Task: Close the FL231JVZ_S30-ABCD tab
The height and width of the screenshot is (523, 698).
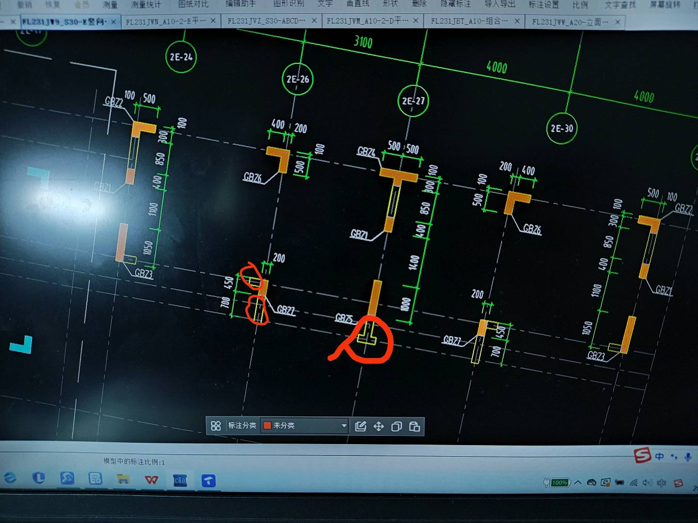Action: point(314,20)
